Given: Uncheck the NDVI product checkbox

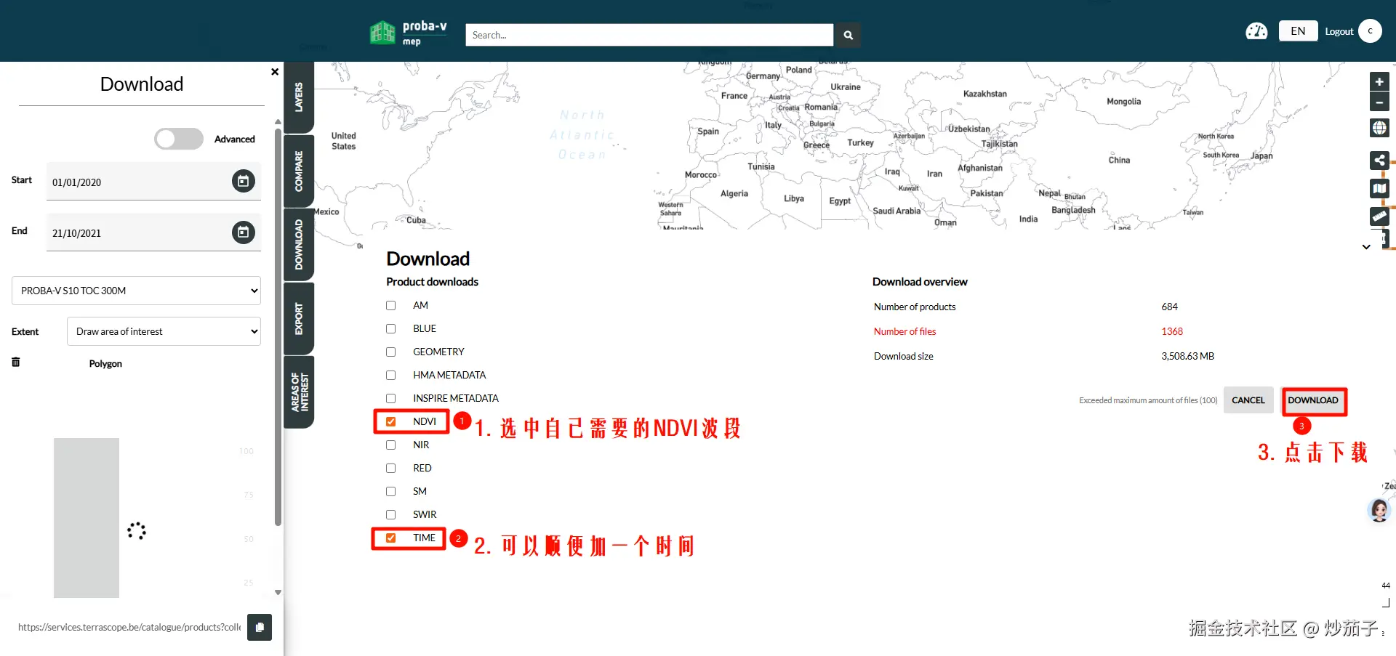Looking at the screenshot, I should [x=391, y=422].
